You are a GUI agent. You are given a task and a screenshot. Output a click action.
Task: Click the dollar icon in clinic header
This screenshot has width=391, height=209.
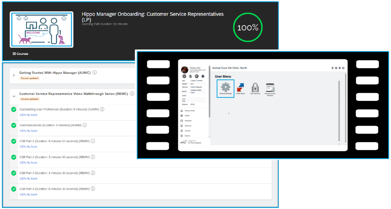[x=343, y=68]
